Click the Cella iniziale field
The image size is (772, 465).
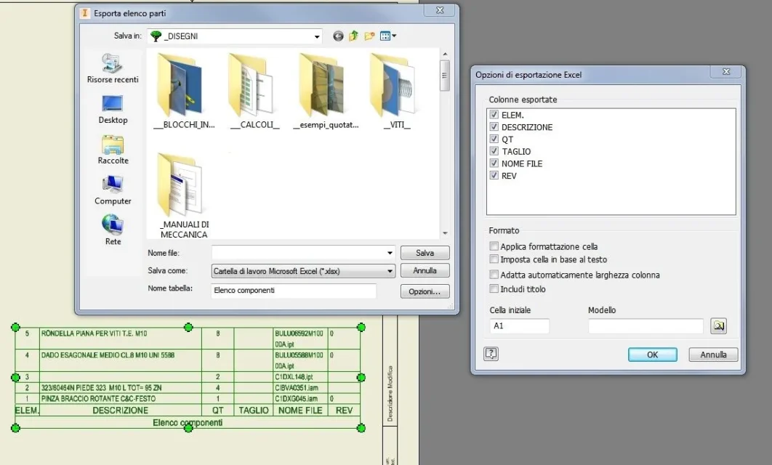click(519, 325)
